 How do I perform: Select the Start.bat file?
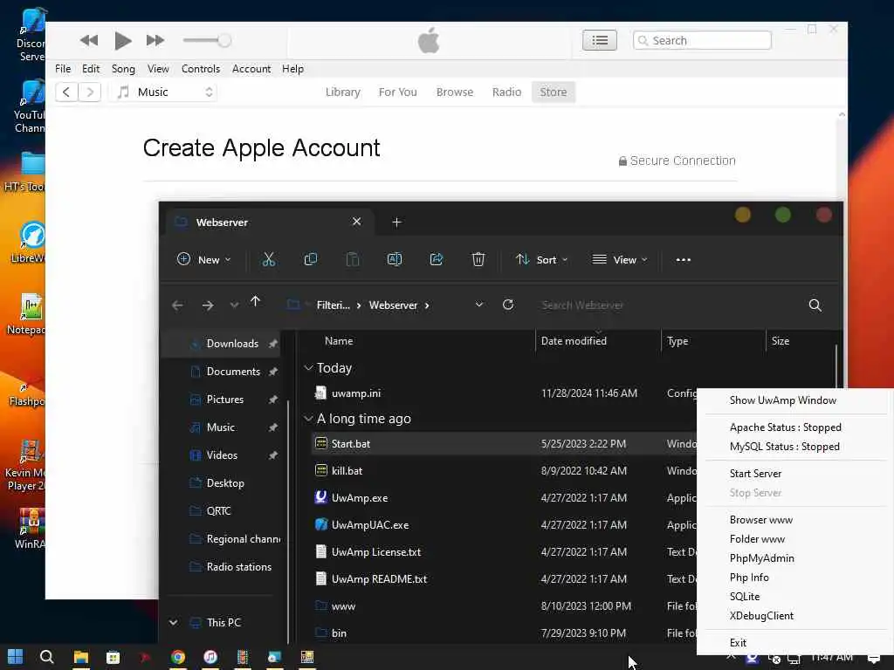(351, 444)
